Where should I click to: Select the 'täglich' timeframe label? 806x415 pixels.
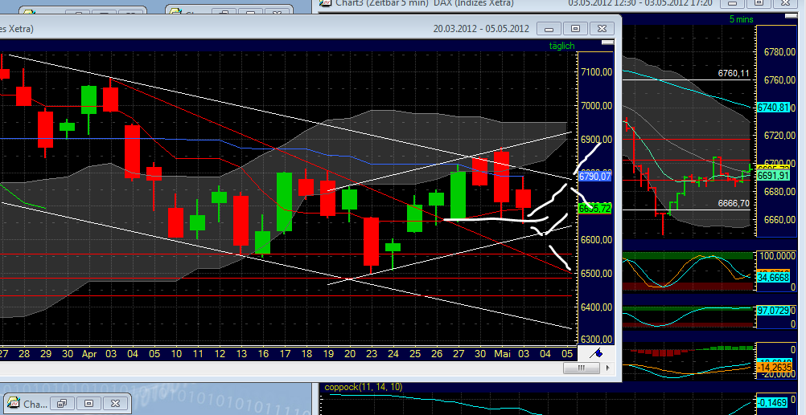tap(561, 46)
